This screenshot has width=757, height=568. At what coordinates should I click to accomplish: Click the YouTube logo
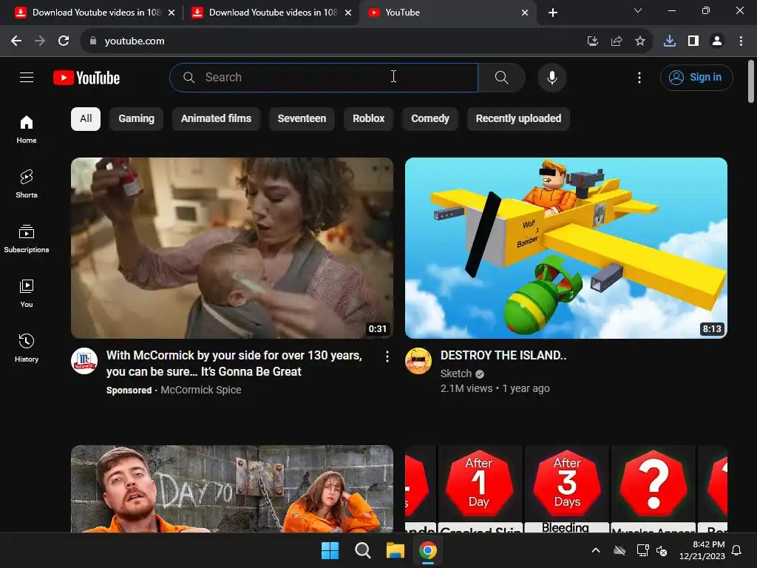[86, 78]
